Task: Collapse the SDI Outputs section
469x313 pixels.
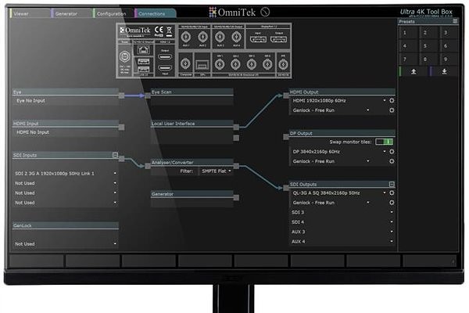Action: click(392, 184)
